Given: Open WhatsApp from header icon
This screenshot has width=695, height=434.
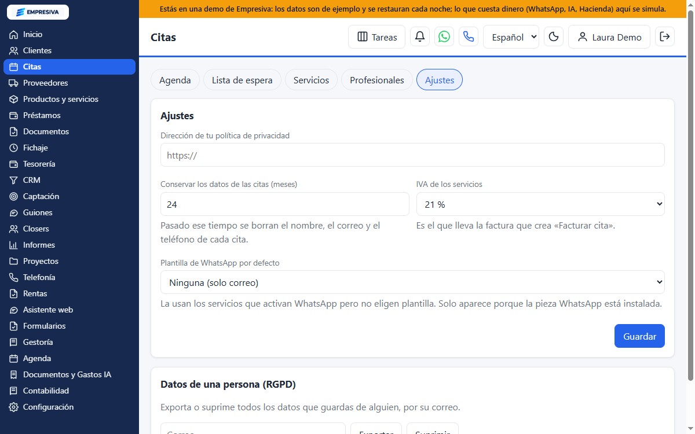Looking at the screenshot, I should tap(444, 37).
